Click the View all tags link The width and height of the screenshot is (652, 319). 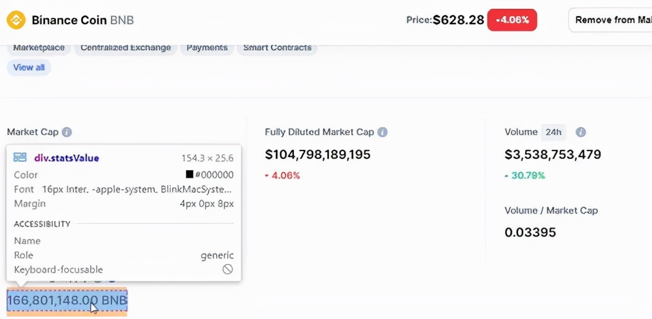(x=28, y=68)
